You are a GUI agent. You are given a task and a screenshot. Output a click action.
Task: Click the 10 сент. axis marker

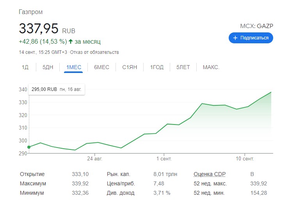[x=245, y=158]
